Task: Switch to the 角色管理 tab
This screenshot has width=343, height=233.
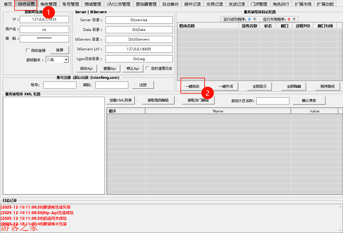Action: click(49, 4)
